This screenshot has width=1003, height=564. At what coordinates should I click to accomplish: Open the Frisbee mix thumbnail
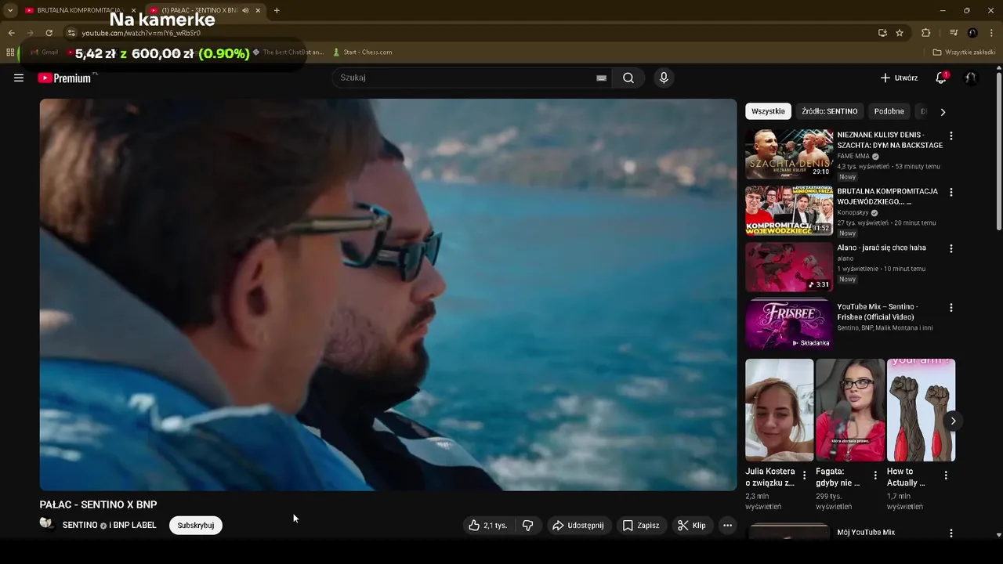[789, 325]
